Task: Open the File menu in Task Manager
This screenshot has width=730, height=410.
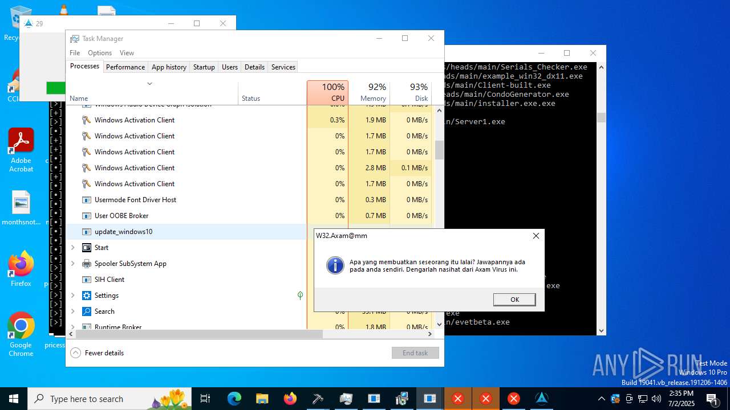Action: (x=75, y=53)
